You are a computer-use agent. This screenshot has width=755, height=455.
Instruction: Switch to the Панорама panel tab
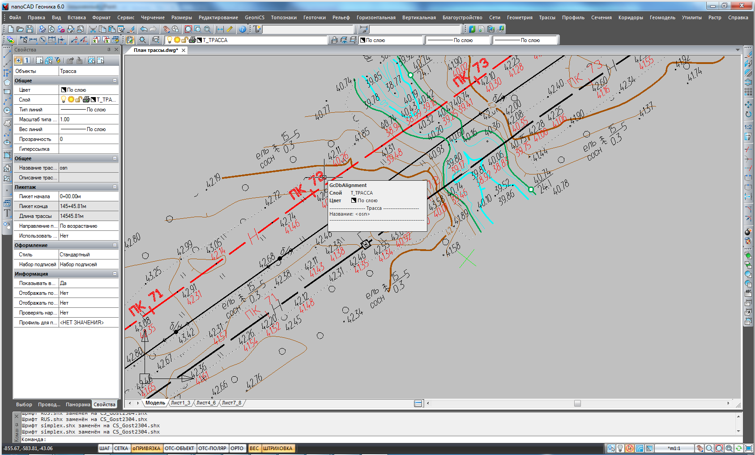pos(78,404)
